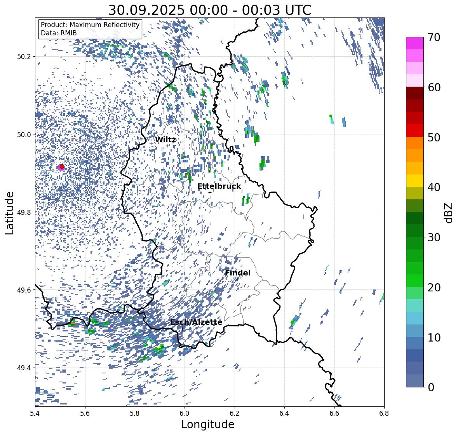The height and width of the screenshot is (434, 458).
Task: Click the plus marker under Esch/Alzette
Action: [x=183, y=329]
